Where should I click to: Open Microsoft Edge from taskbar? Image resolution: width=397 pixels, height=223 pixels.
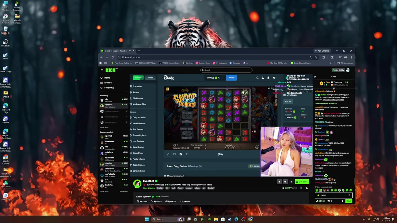tap(236, 219)
